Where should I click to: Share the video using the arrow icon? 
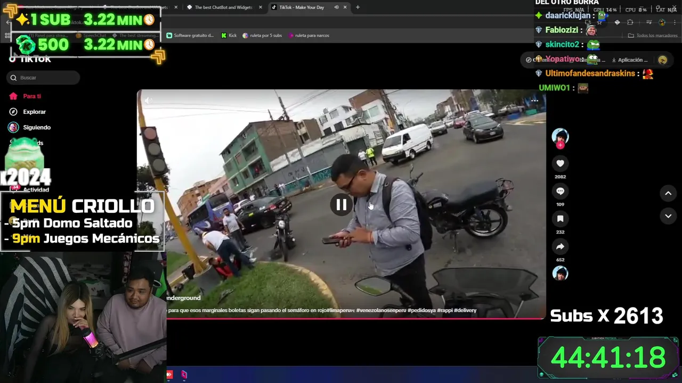[x=560, y=246]
